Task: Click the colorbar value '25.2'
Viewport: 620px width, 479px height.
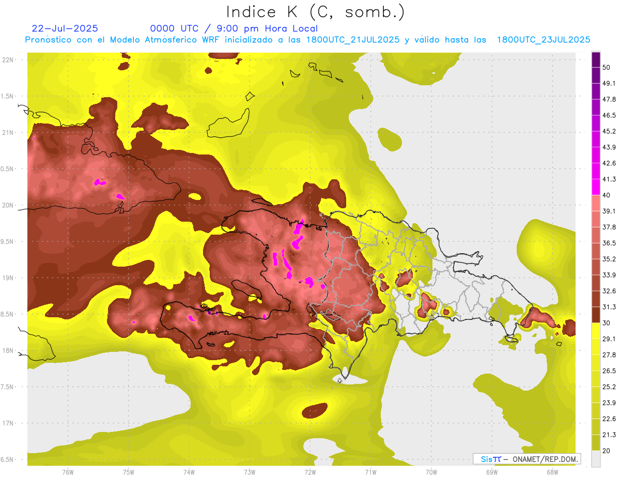Action: 609,387
